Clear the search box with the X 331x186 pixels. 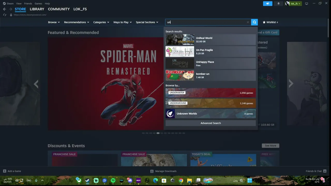[248, 22]
